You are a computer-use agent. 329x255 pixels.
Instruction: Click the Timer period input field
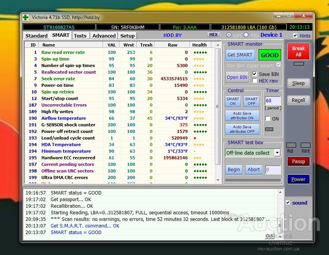pyautogui.click(x=273, y=101)
